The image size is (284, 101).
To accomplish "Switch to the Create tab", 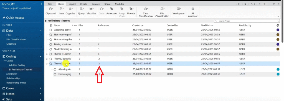I will [x=83, y=4].
